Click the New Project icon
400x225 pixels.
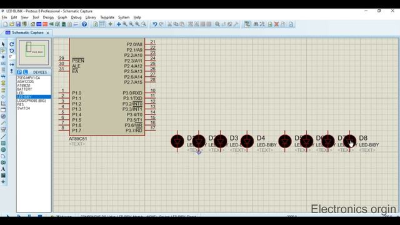6,24
